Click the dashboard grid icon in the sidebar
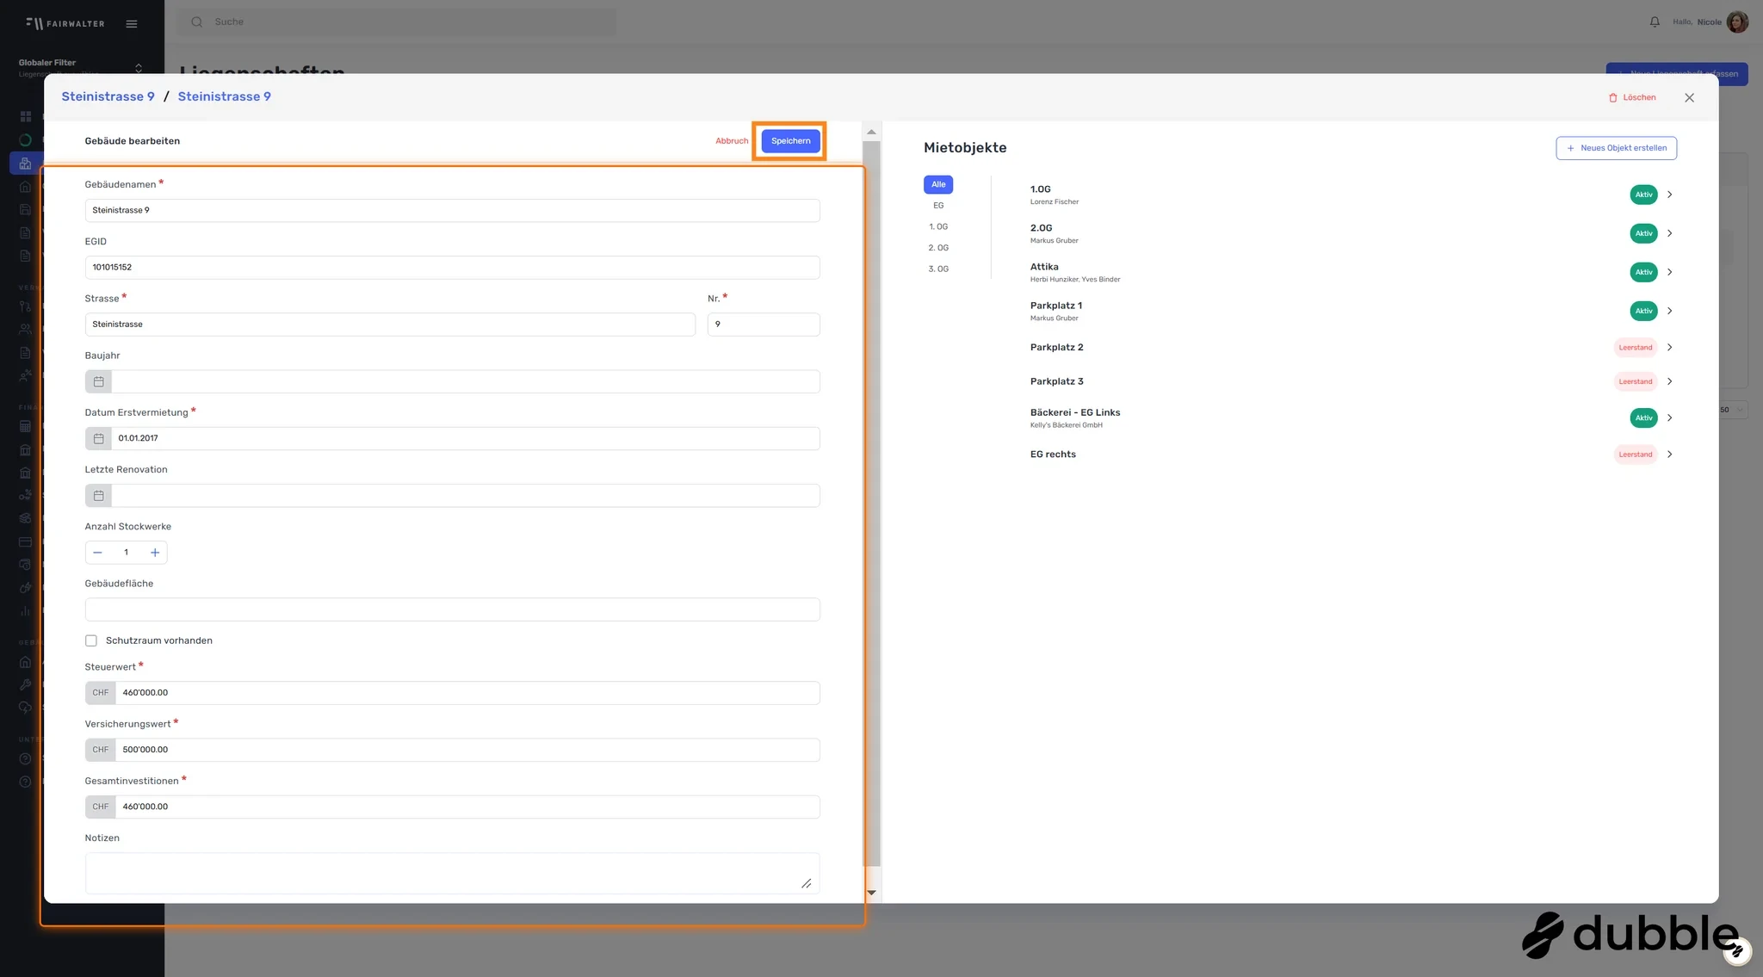The image size is (1763, 977). (x=25, y=116)
